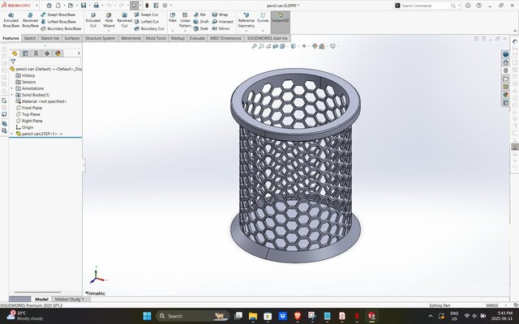Choose the Extruded Cut tool
The height and width of the screenshot is (324, 519).
(x=93, y=19)
